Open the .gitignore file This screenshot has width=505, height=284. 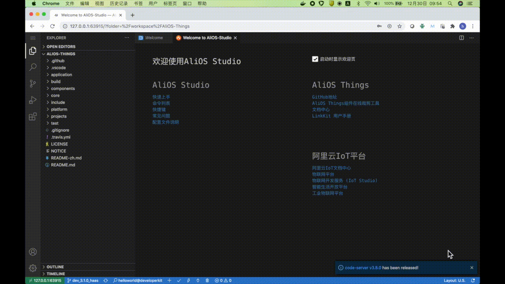point(88,130)
